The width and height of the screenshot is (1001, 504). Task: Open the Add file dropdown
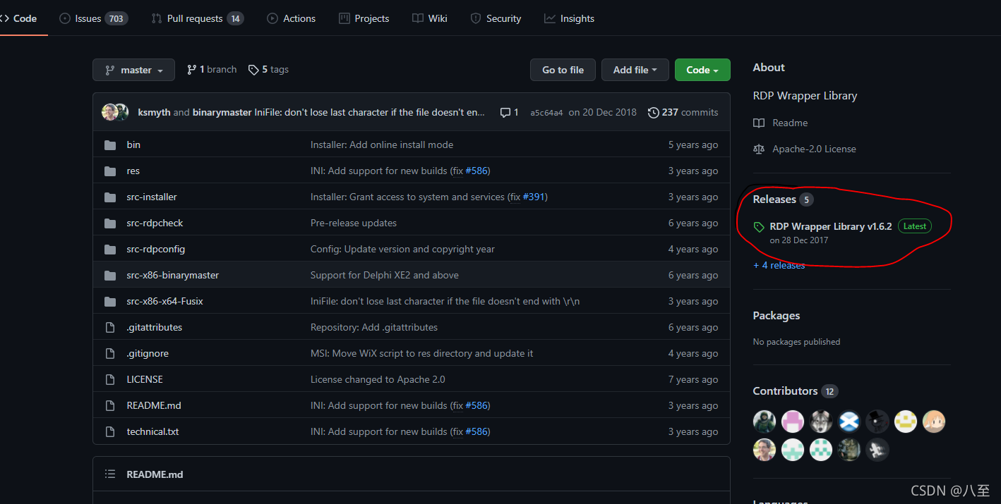pos(635,70)
